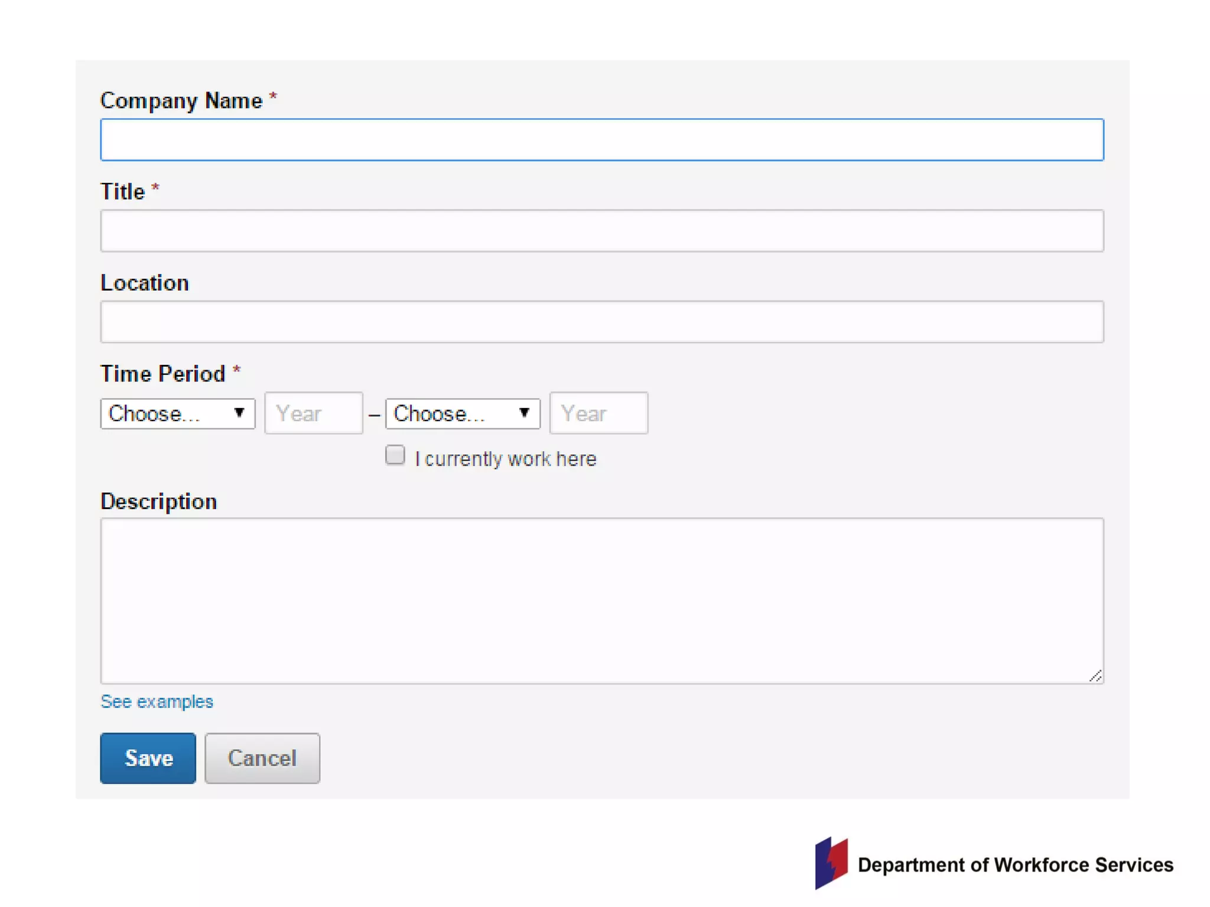Screen dimensions: 1210x907
Task: Click the start Year field
Action: 313,413
